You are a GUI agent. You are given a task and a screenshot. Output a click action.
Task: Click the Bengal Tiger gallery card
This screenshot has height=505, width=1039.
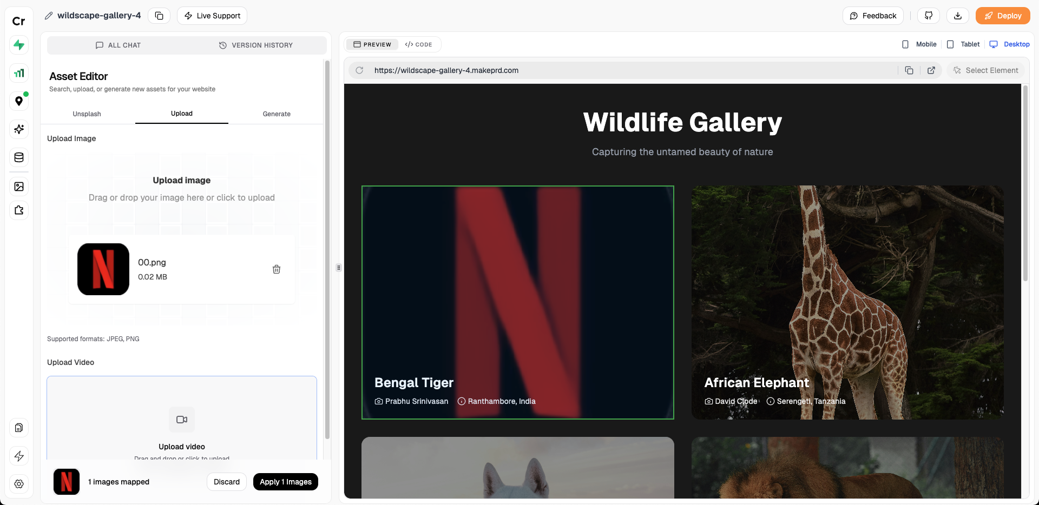click(518, 302)
